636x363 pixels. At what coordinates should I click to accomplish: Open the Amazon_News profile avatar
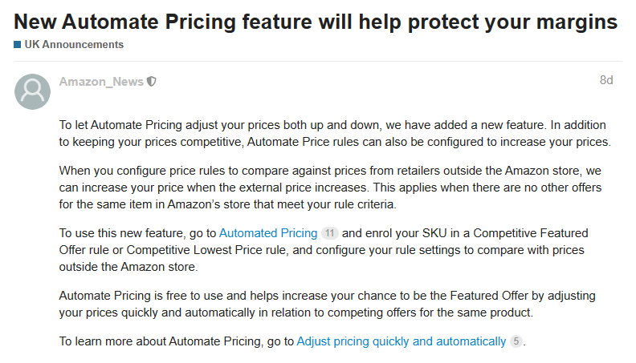(33, 92)
